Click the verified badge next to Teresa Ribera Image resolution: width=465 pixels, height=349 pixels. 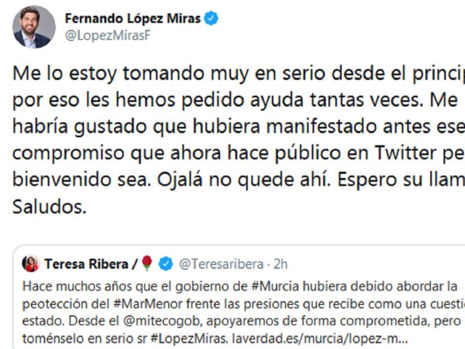point(166,264)
